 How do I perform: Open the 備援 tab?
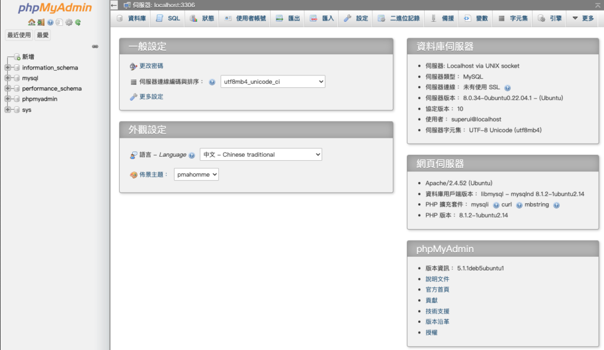pos(442,18)
